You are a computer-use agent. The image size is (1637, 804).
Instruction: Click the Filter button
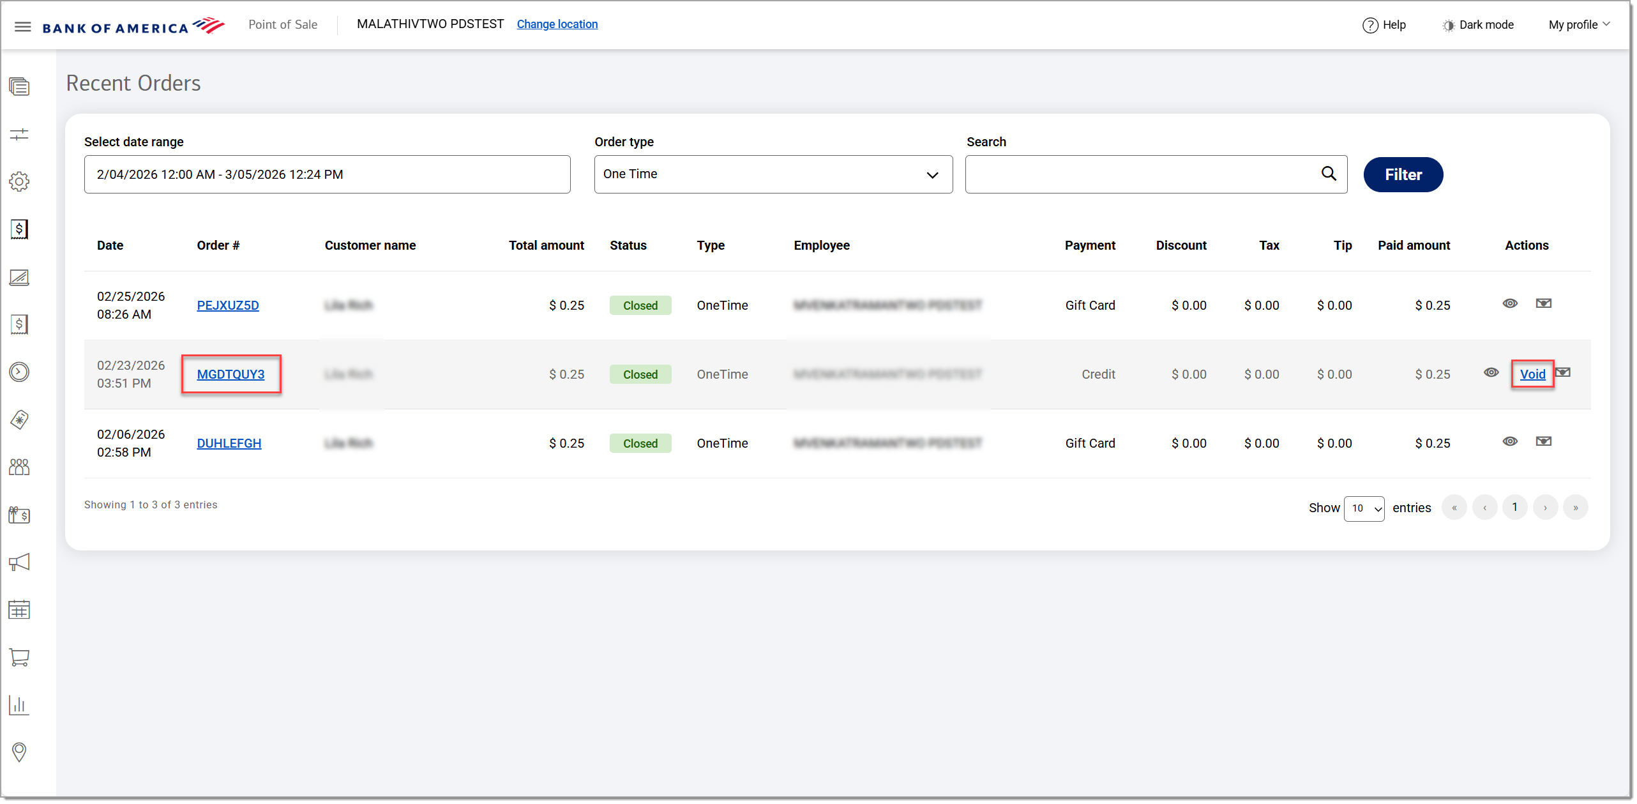coord(1403,174)
